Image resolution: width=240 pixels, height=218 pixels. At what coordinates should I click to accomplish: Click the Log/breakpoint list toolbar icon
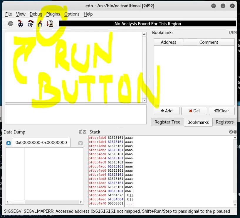[50, 24]
